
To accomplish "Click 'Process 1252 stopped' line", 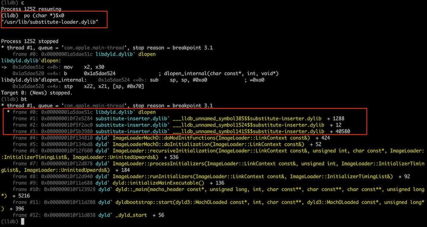I will pos(30,41).
